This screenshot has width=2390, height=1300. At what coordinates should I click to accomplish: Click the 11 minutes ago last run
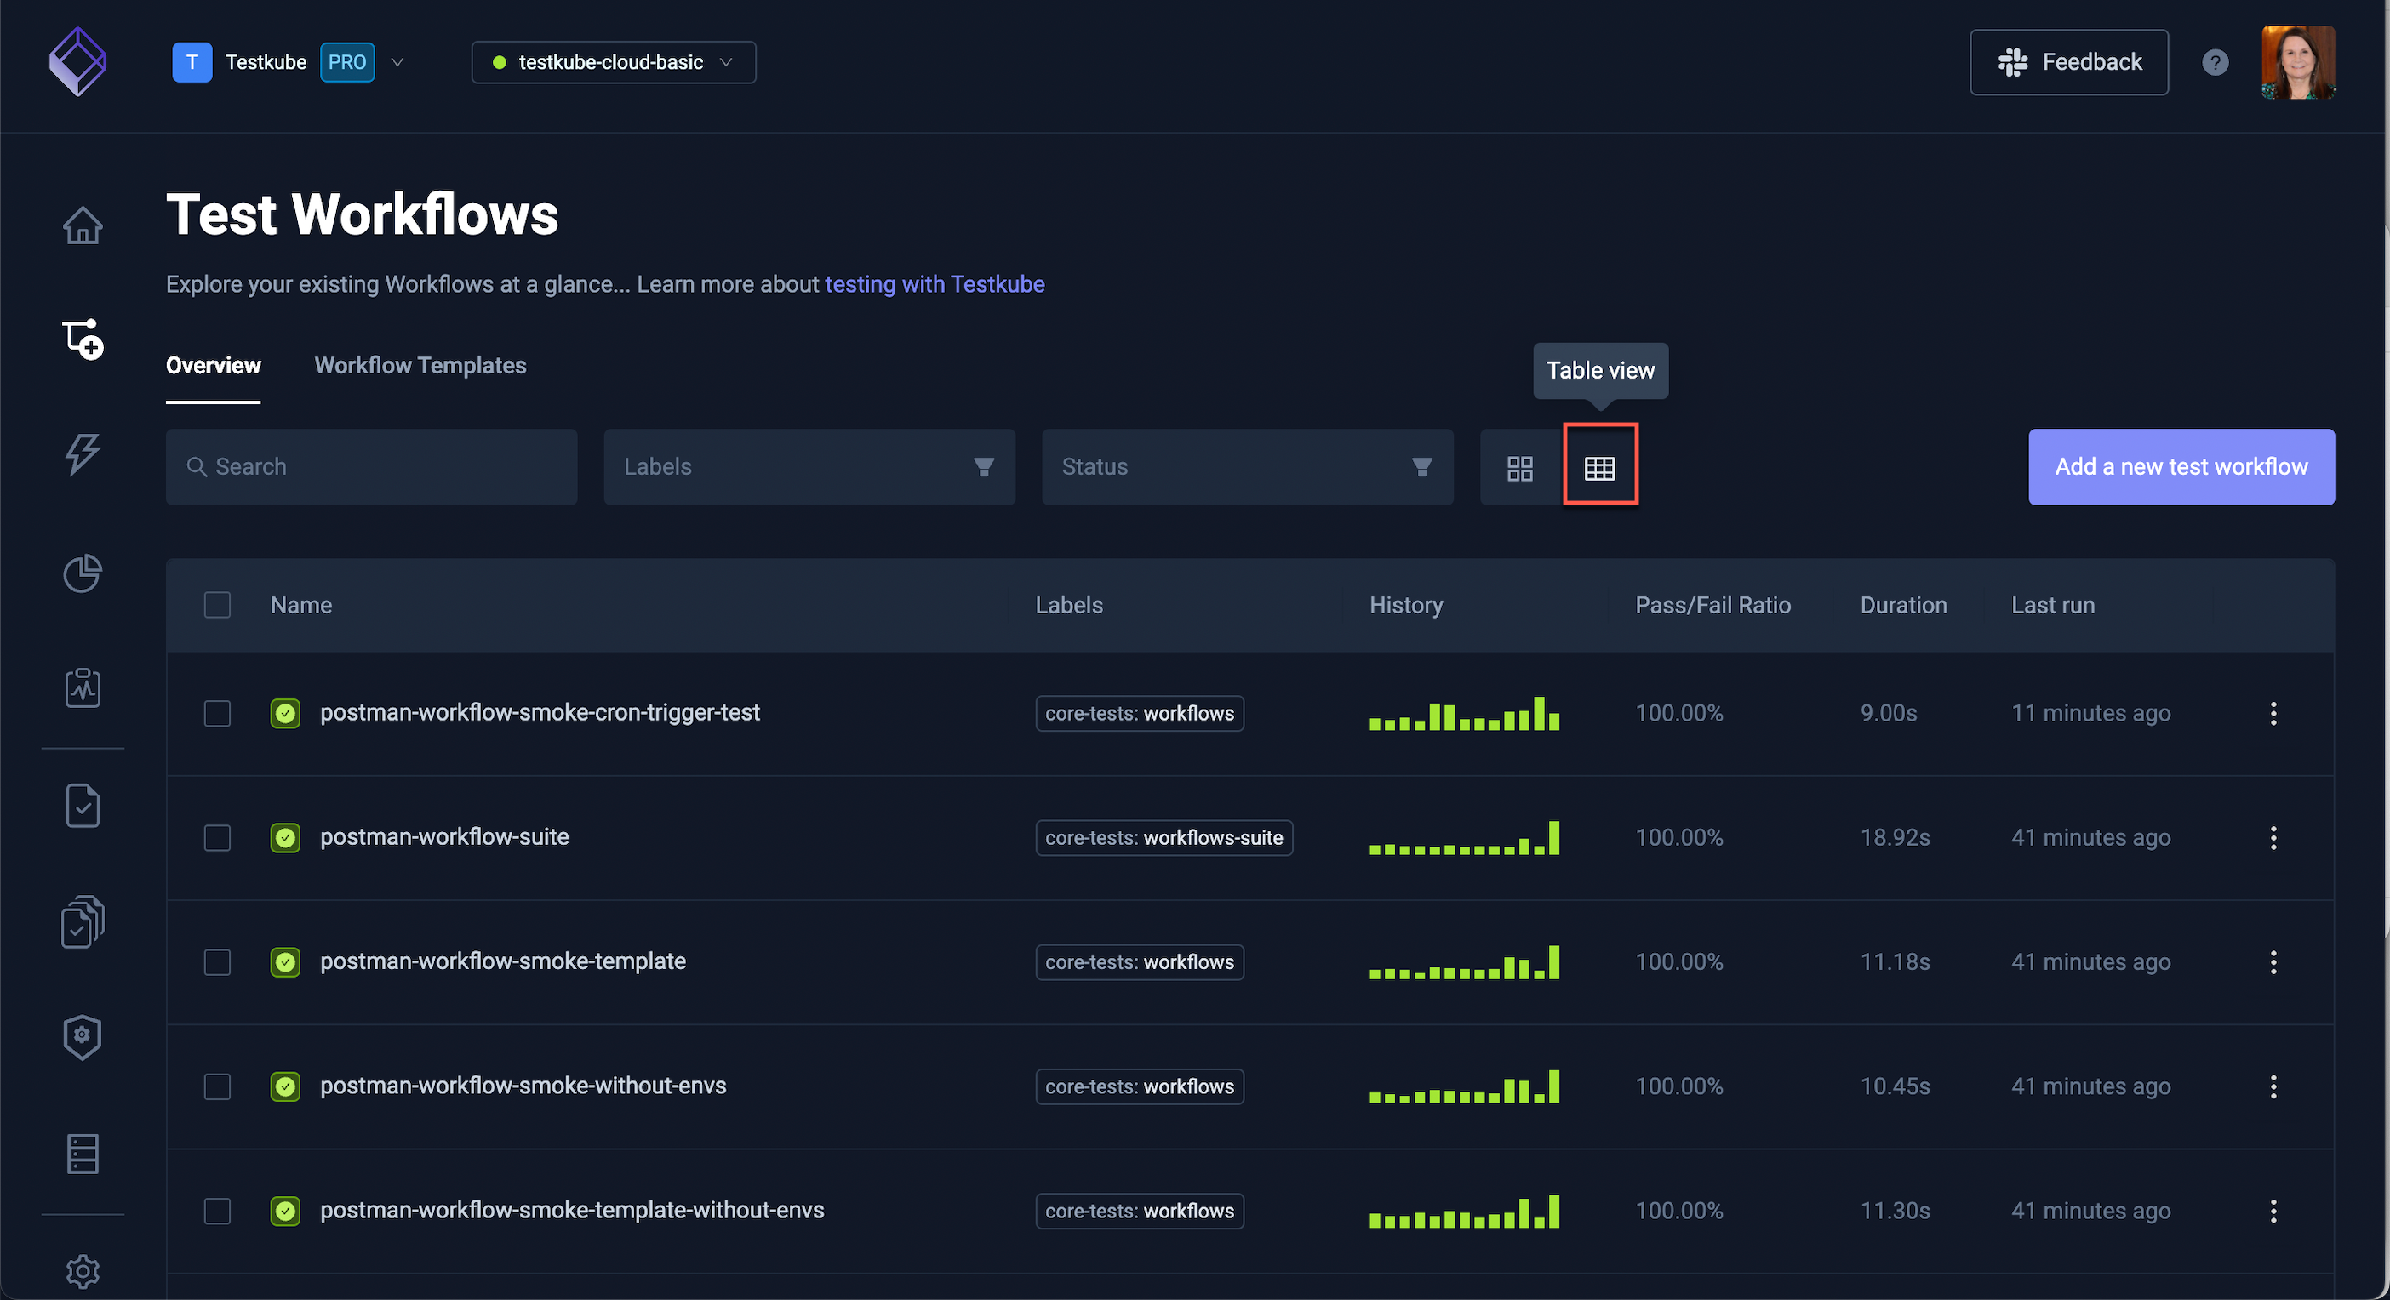tap(2090, 713)
